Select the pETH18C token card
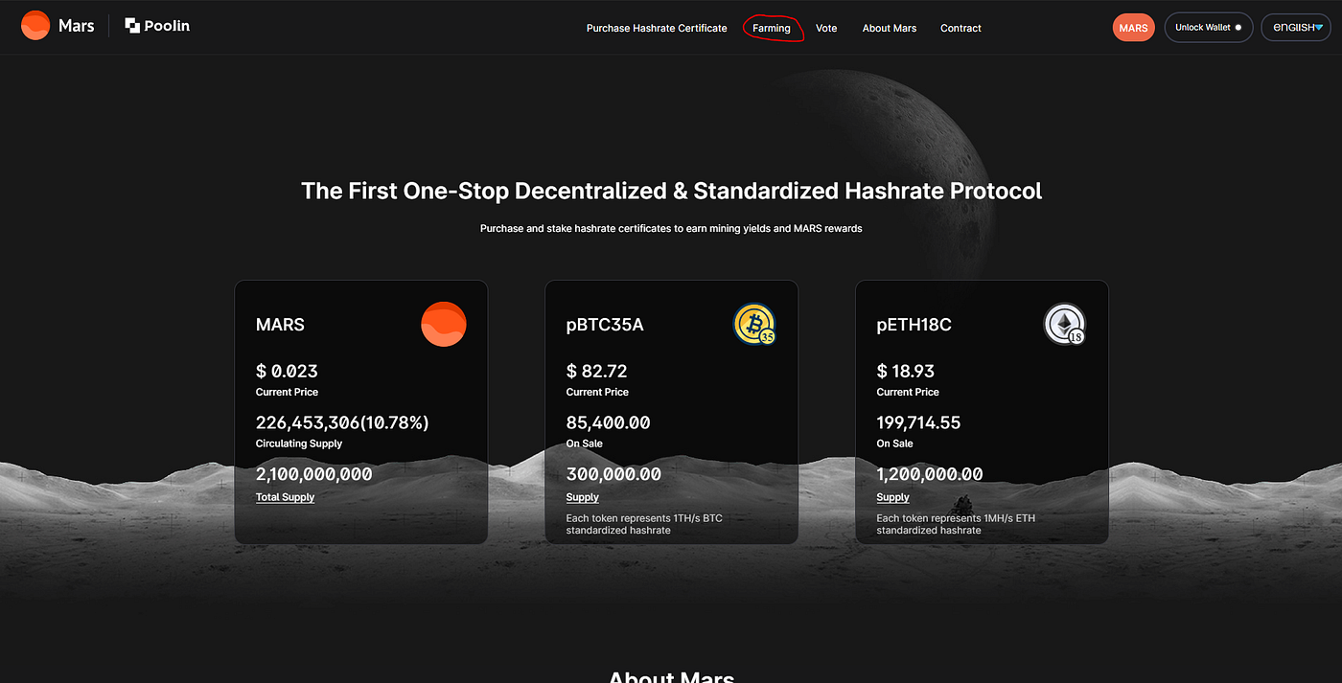The width and height of the screenshot is (1342, 683). pyautogui.click(x=982, y=412)
